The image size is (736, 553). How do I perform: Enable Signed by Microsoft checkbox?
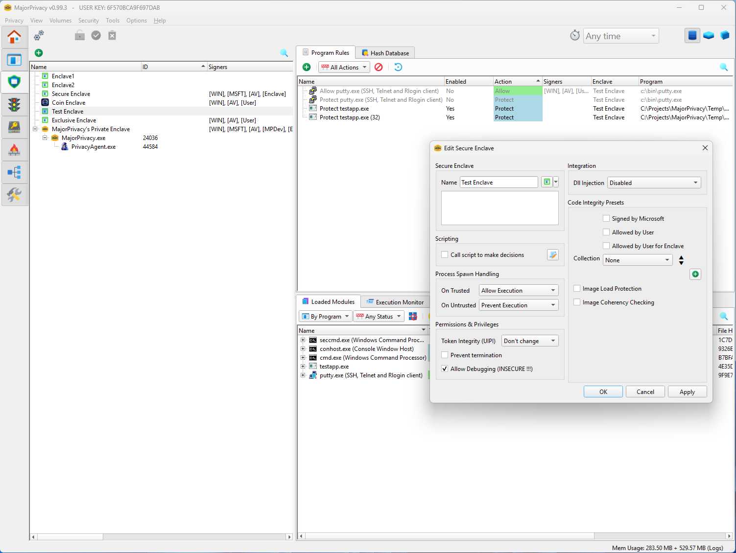click(606, 219)
